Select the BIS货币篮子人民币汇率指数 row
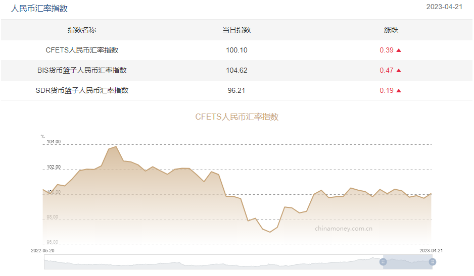The image size is (474, 276). pyautogui.click(x=82, y=70)
